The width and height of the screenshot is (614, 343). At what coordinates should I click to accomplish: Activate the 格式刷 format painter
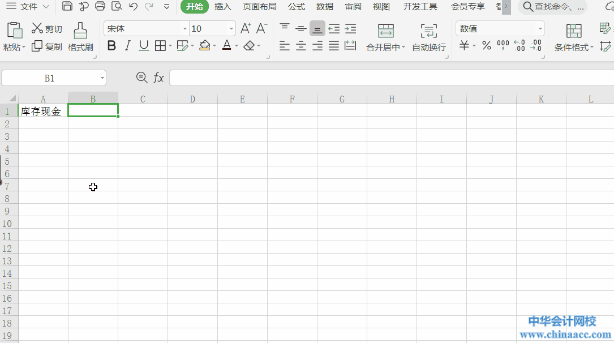80,37
